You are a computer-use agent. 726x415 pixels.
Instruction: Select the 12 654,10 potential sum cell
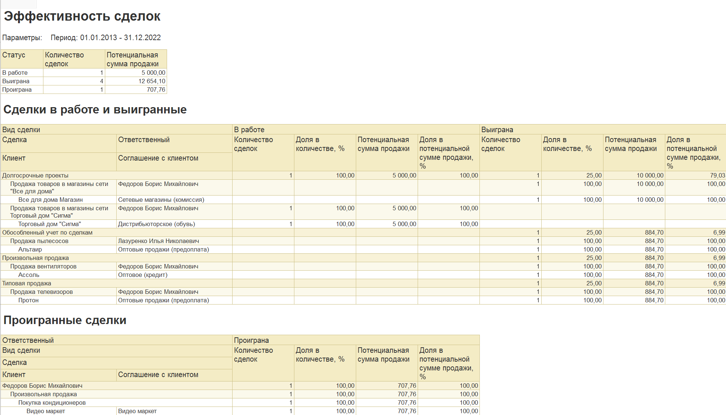152,81
